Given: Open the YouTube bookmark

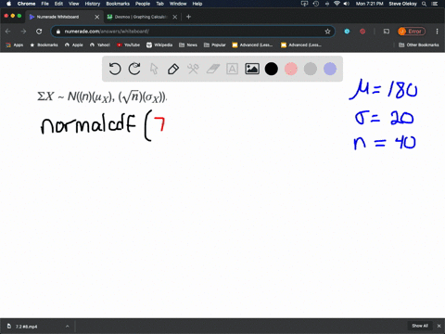Looking at the screenshot, I should (x=128, y=45).
